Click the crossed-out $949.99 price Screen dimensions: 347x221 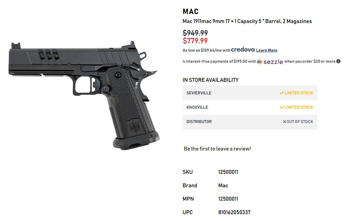tap(195, 33)
